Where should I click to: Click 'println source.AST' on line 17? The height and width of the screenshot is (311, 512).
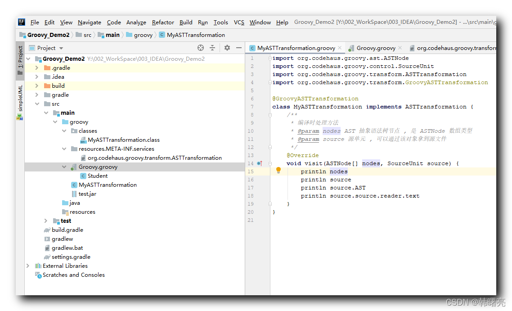(333, 188)
